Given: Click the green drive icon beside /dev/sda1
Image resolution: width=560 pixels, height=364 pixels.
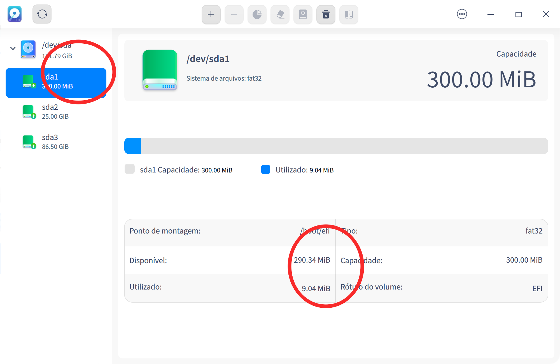Looking at the screenshot, I should [160, 70].
